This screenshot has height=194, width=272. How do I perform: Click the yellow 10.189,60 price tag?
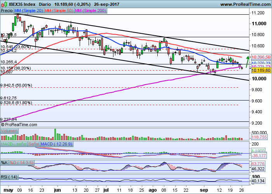pyautogui.click(x=261, y=70)
